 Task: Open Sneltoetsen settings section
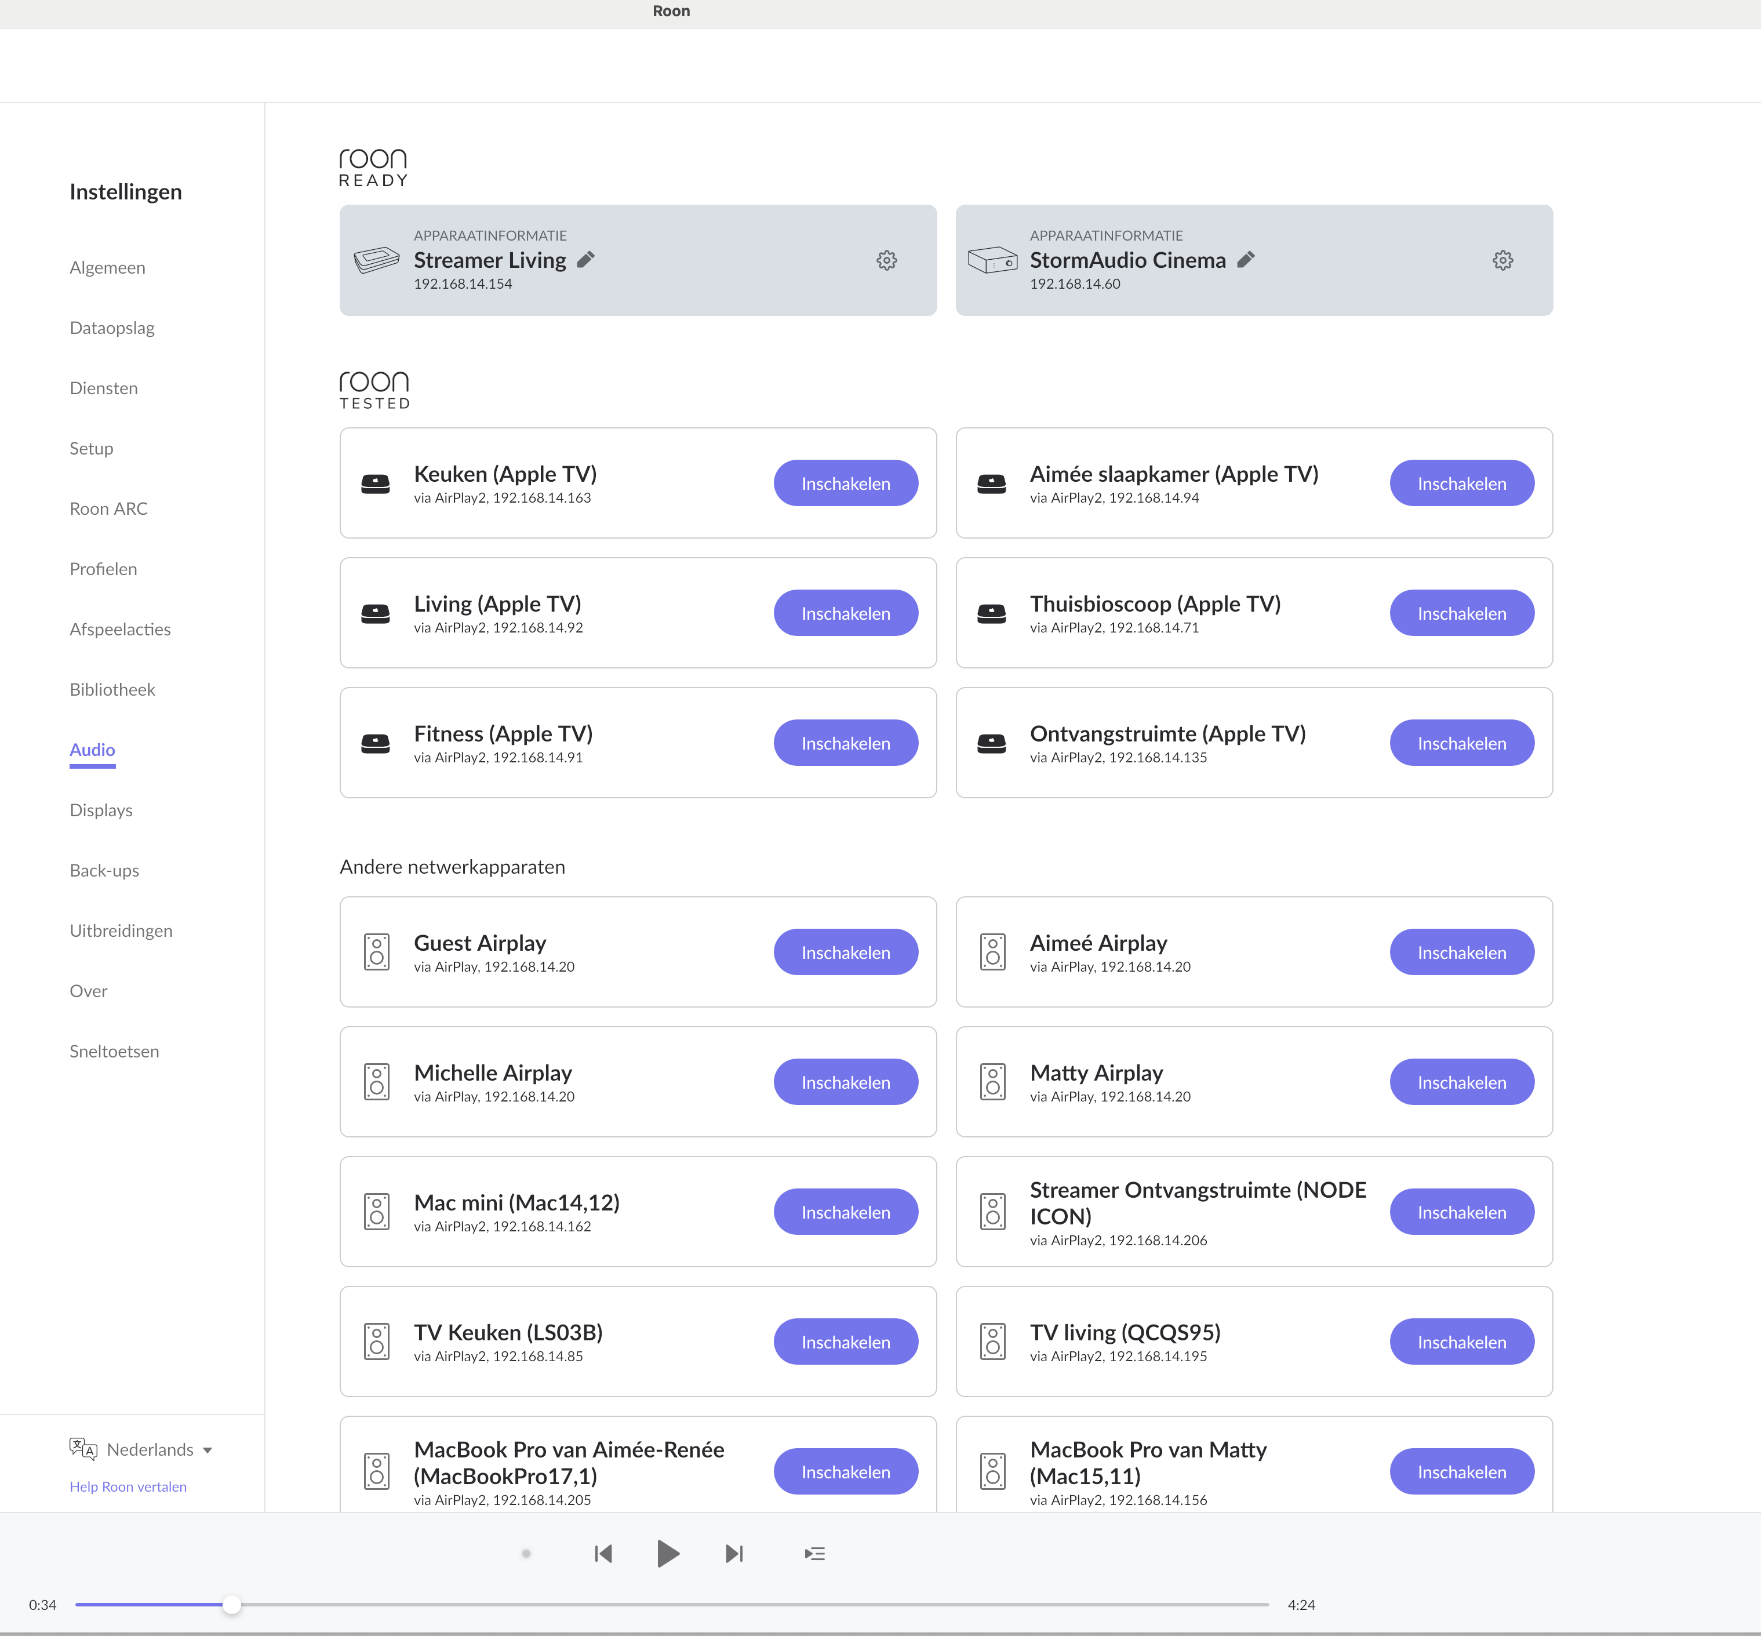pyautogui.click(x=114, y=1051)
